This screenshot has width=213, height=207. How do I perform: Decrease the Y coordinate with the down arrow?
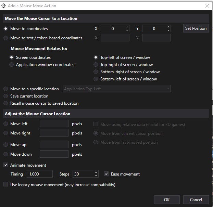coord(168,30)
